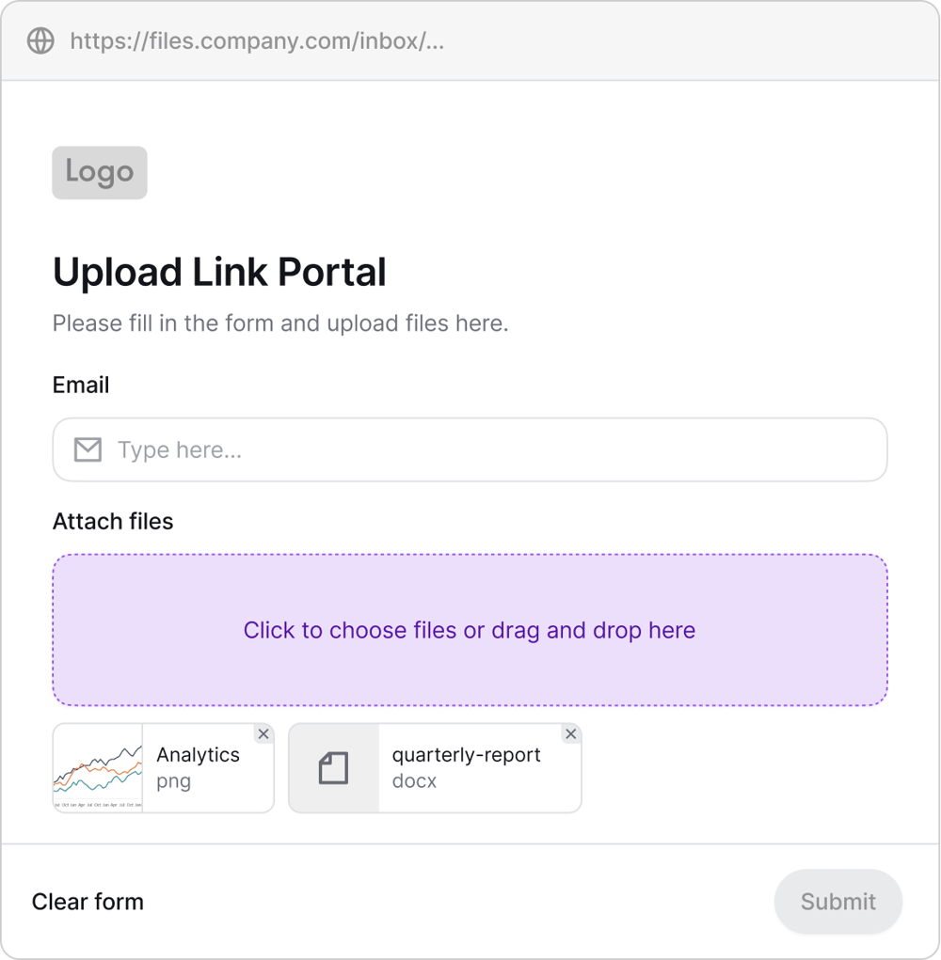Screen dimensions: 941x960
Task: Remove the Analytics png attachment
Action: coord(263,733)
